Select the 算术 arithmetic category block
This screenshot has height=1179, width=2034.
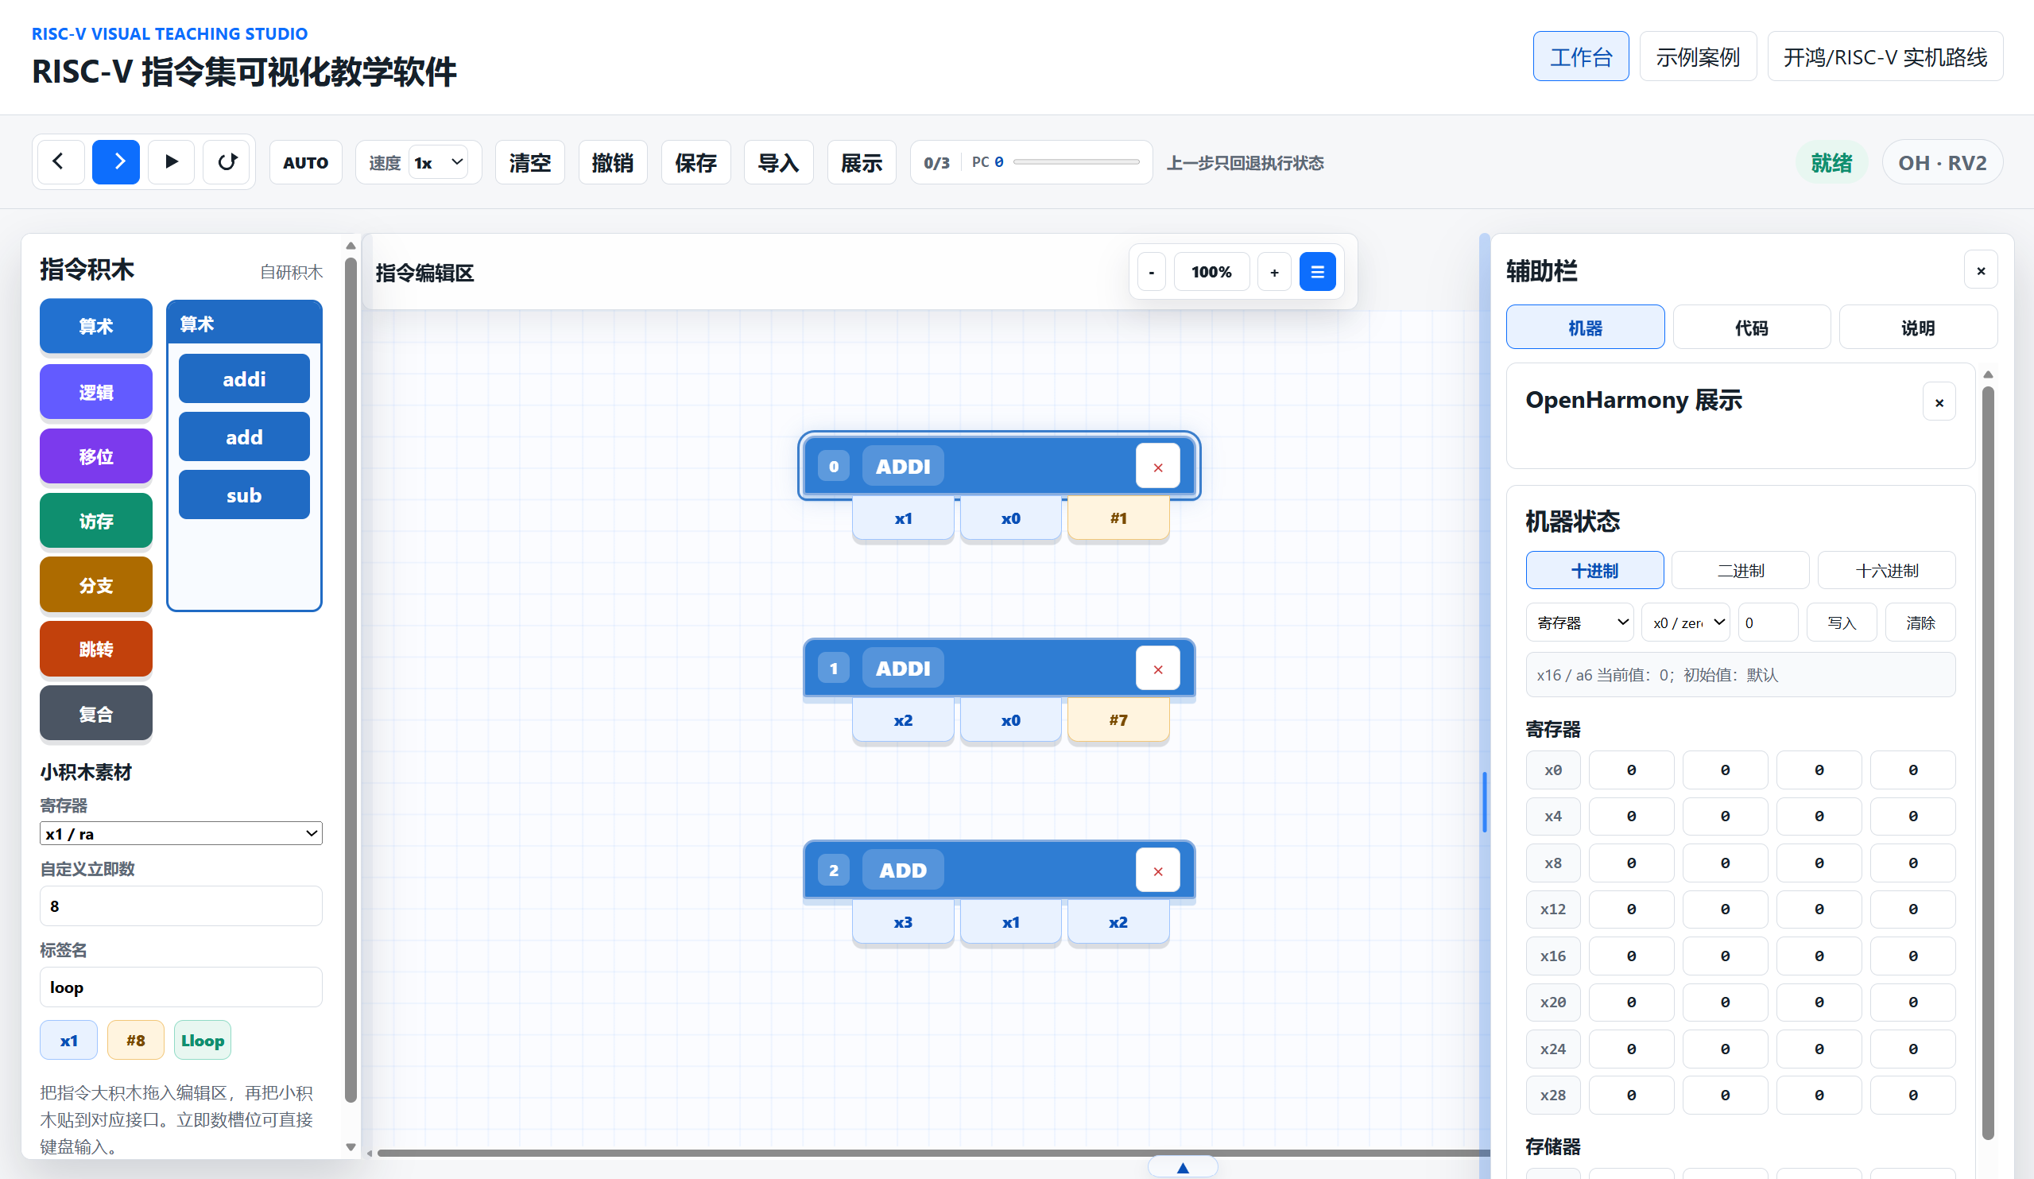click(x=96, y=326)
